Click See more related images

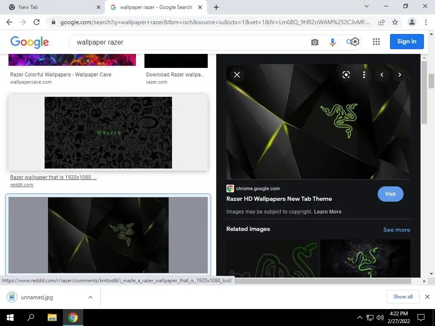[396, 230]
